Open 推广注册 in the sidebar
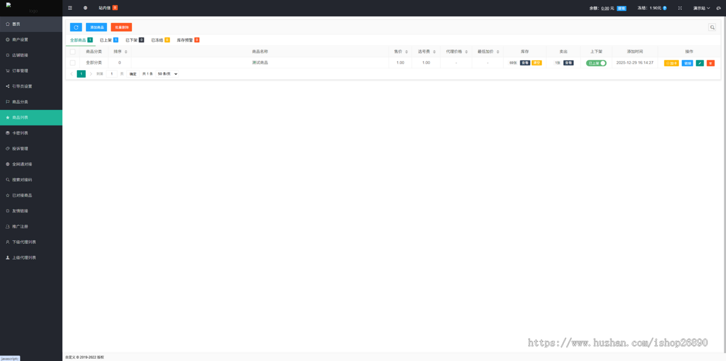 [31, 226]
